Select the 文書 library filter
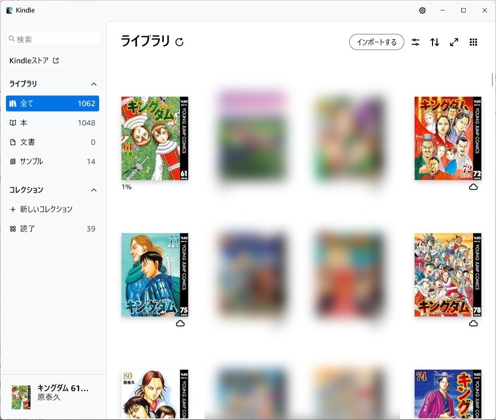The height and width of the screenshot is (420, 496). [x=53, y=142]
